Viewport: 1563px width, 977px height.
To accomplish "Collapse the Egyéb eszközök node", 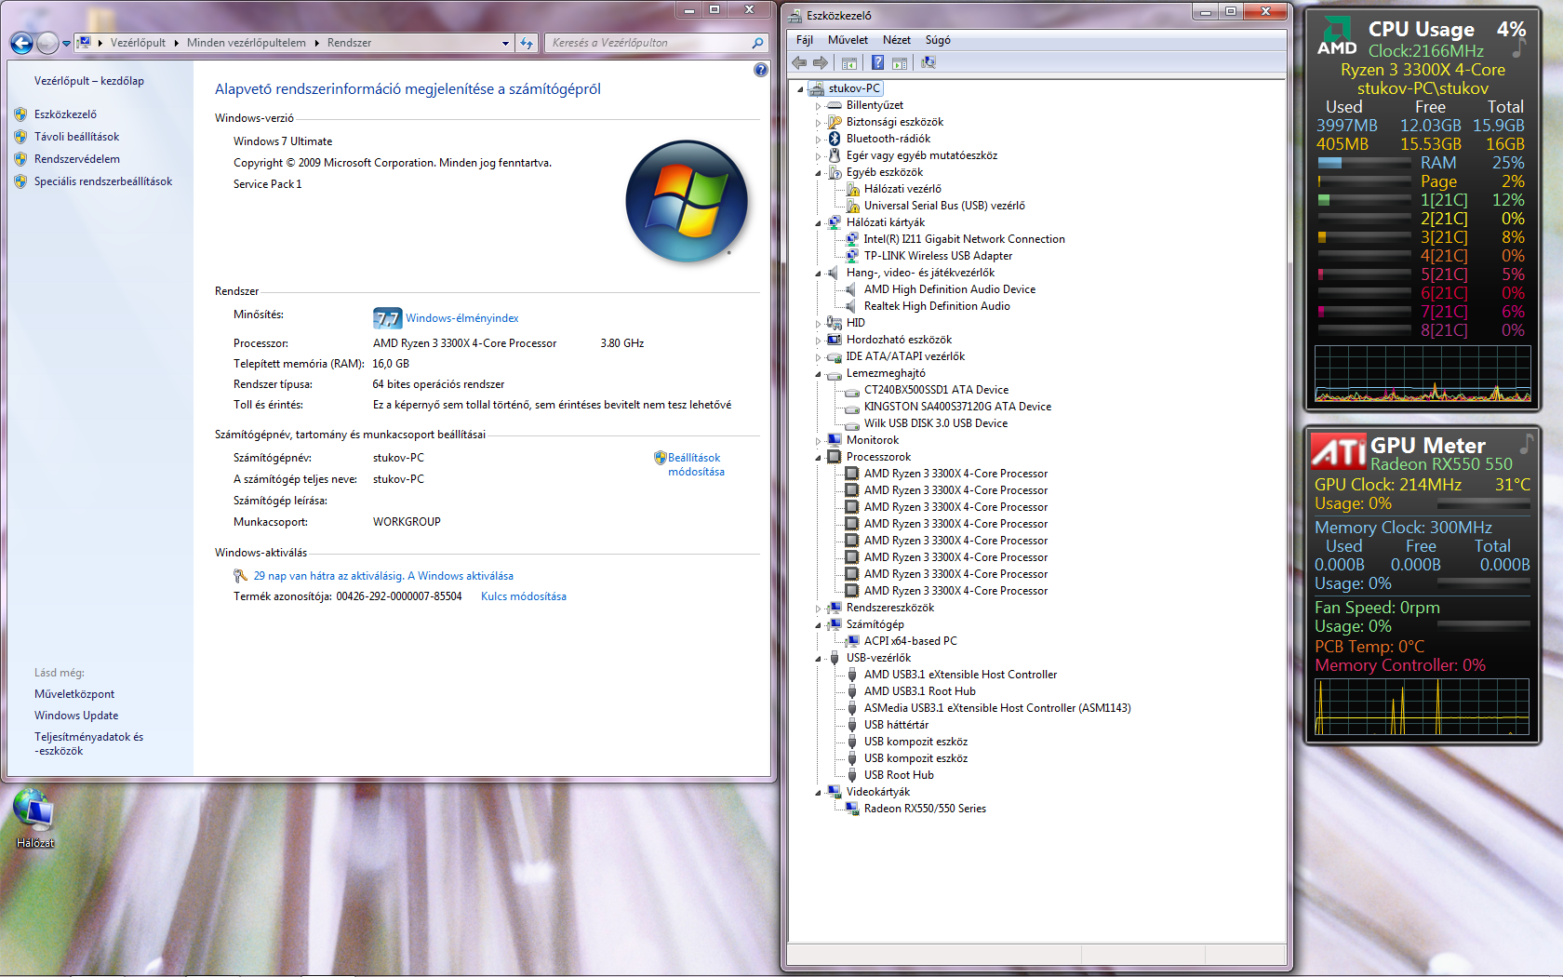I will click(x=819, y=173).
